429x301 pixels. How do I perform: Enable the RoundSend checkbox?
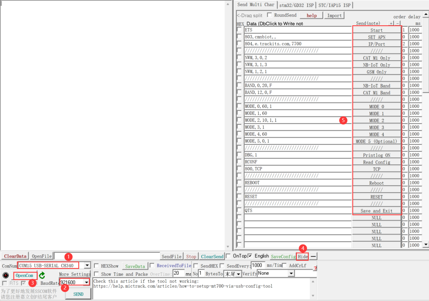(270, 15)
